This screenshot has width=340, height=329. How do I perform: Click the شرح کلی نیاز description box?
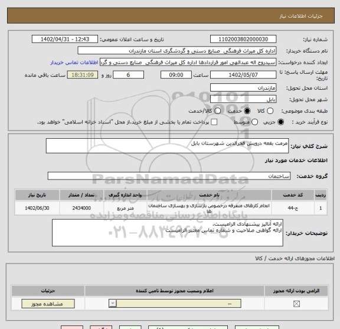point(167,146)
